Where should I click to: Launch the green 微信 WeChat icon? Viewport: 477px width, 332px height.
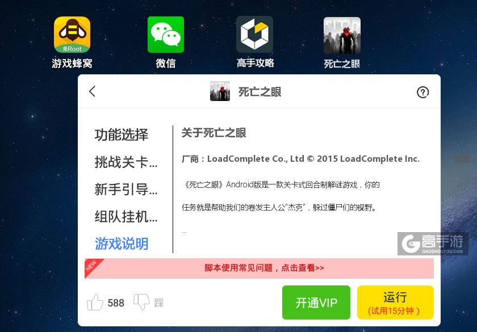point(166,35)
